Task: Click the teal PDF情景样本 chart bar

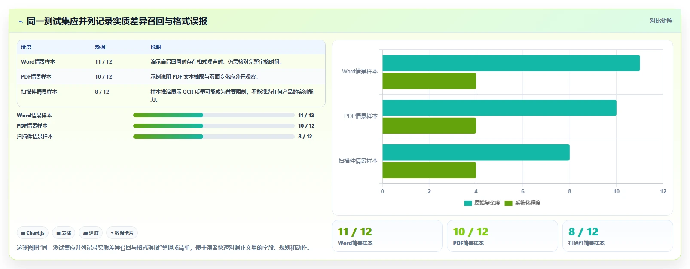Action: click(x=499, y=108)
